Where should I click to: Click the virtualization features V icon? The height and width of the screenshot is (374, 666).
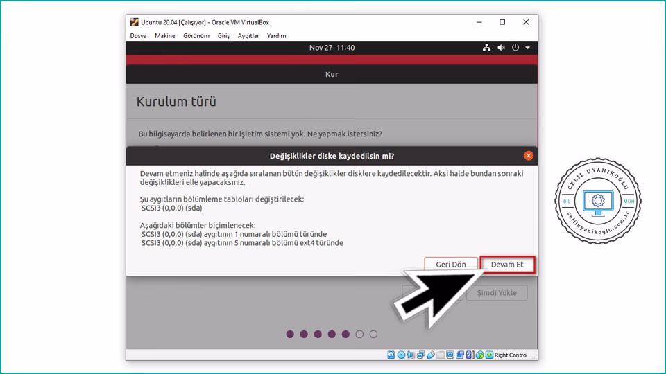(469, 355)
